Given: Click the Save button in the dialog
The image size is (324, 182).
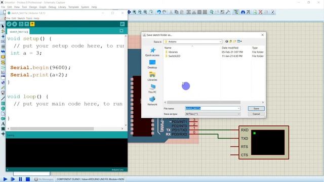Looking at the screenshot, I should click(256, 109).
